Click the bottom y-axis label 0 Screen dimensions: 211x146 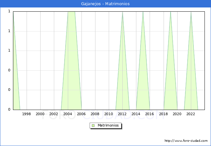(9, 109)
